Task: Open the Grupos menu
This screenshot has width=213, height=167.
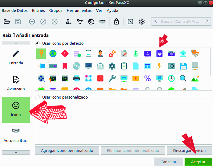Action: [x=56, y=11]
